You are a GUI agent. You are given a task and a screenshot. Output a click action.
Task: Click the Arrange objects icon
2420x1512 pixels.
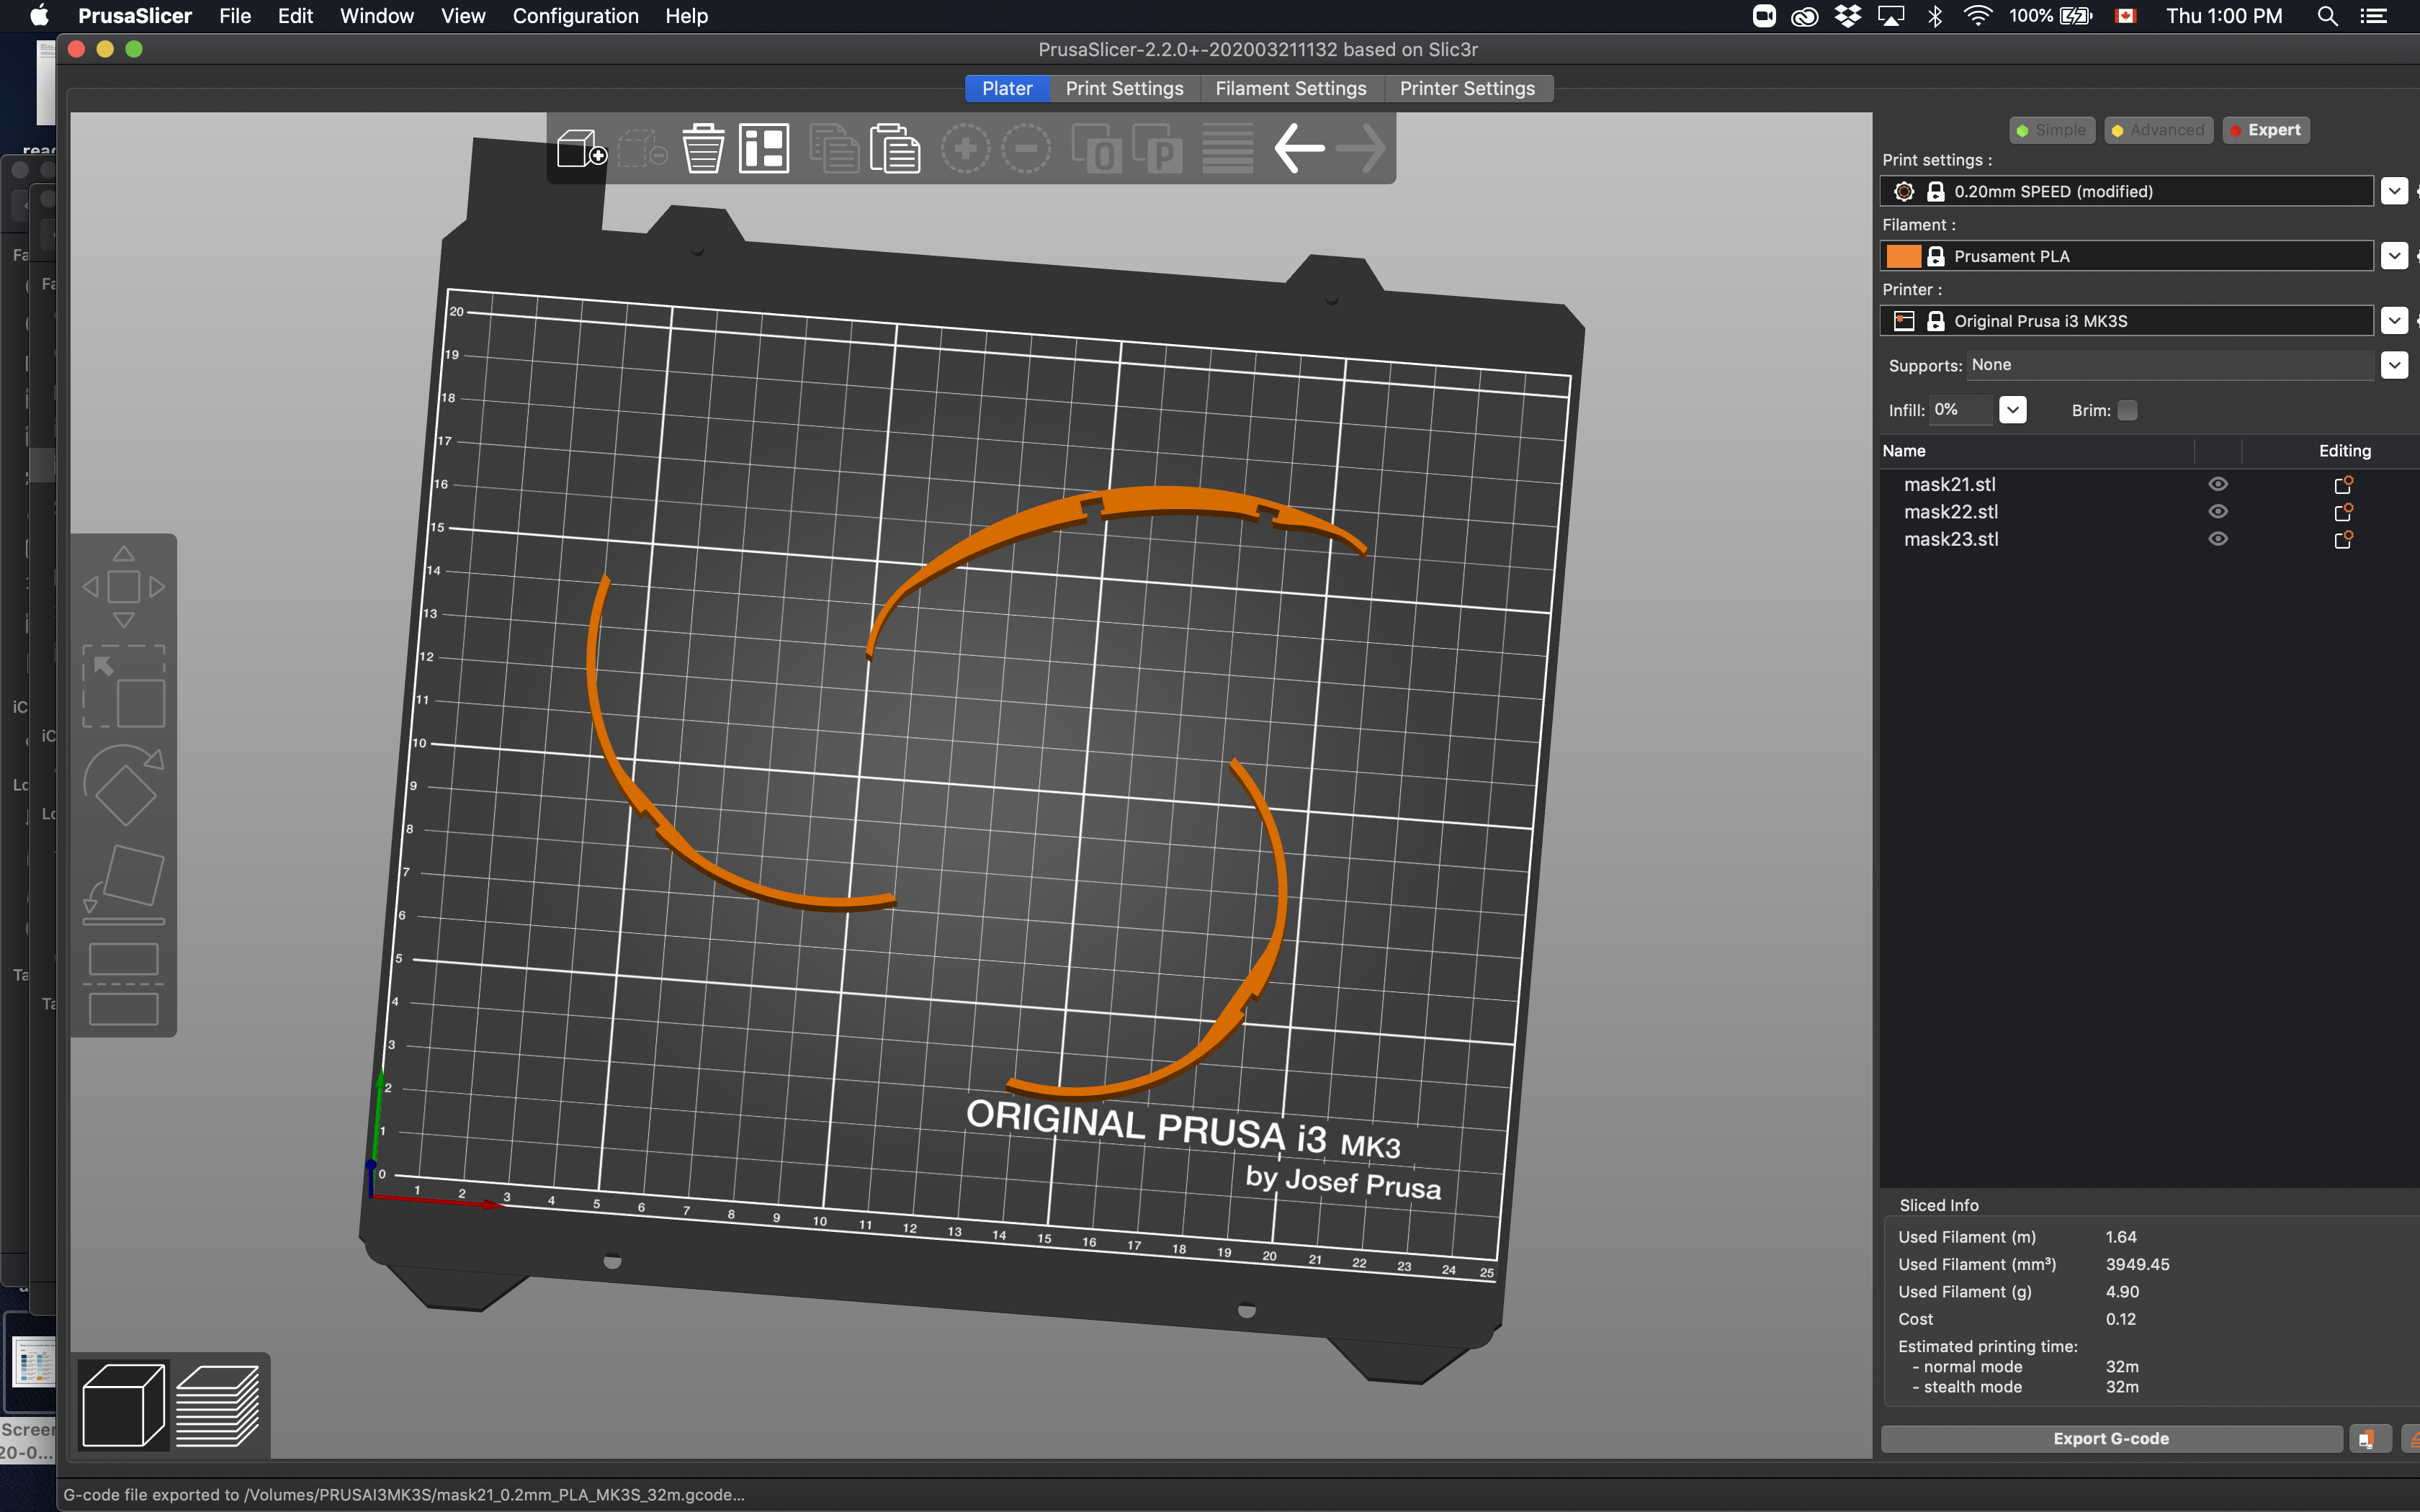[x=764, y=149]
